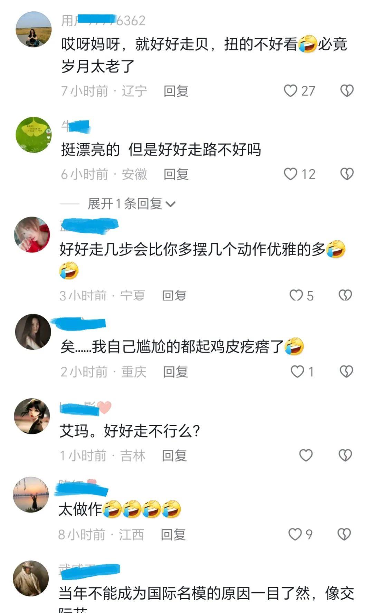Screen dimensions: 373x613
Task: Like the Jilin comment with no likes
Action: pos(306,455)
